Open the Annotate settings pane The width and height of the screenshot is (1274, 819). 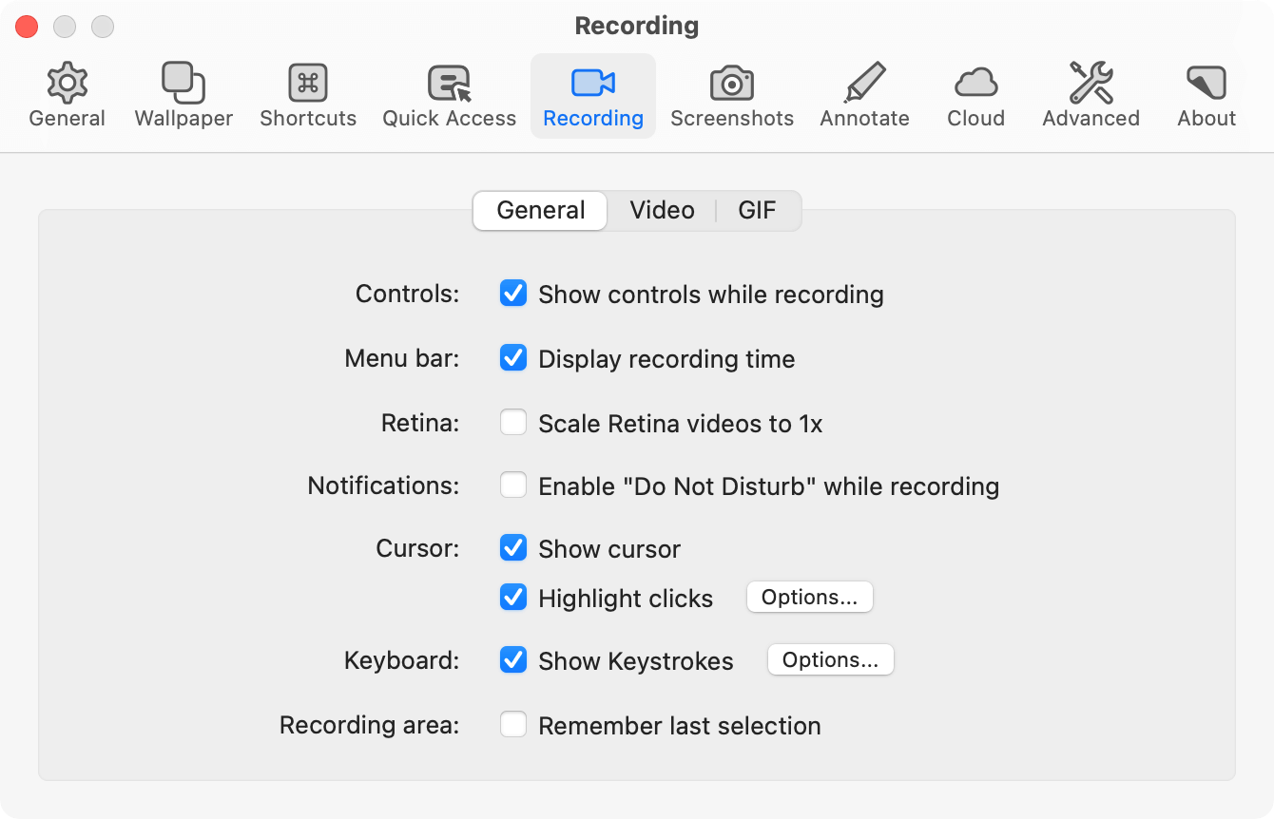tap(864, 85)
